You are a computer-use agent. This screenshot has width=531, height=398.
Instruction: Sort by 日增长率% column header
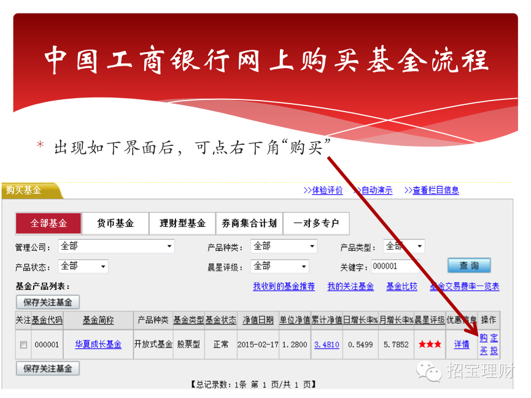(361, 320)
